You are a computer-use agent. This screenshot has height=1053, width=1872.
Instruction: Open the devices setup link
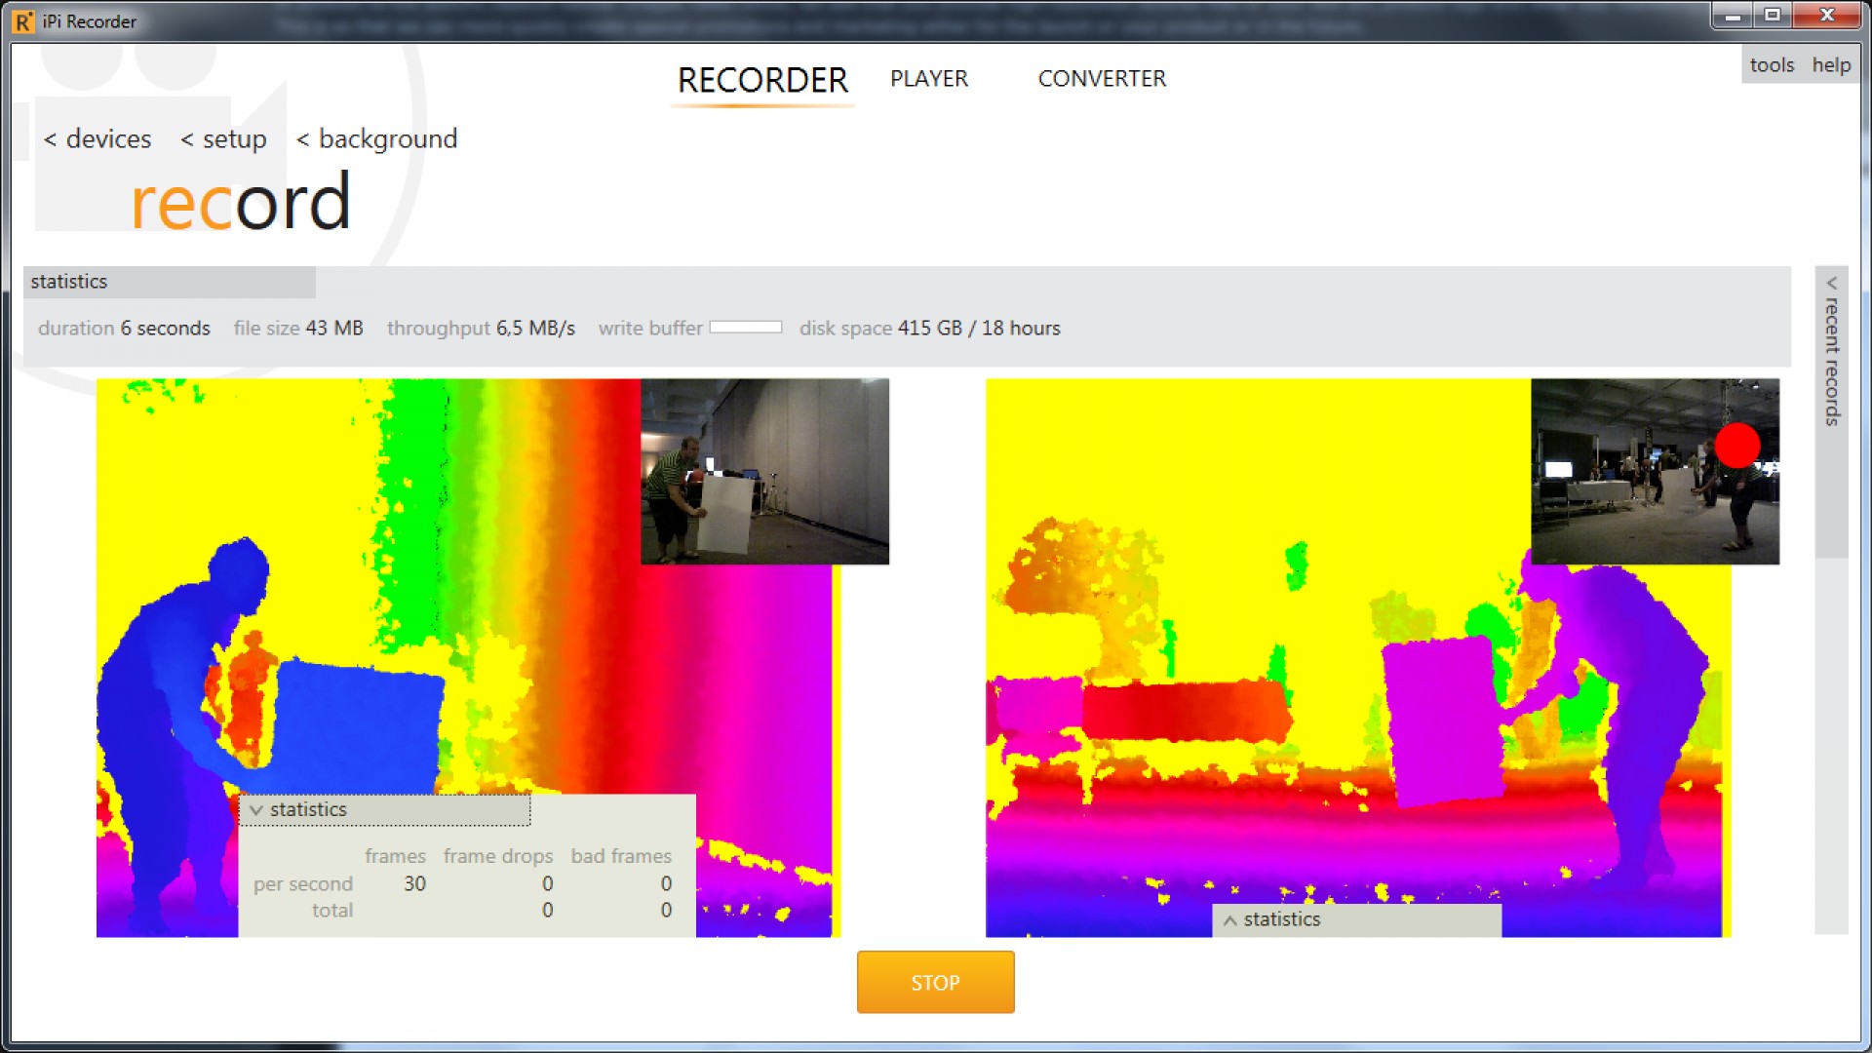(x=98, y=138)
